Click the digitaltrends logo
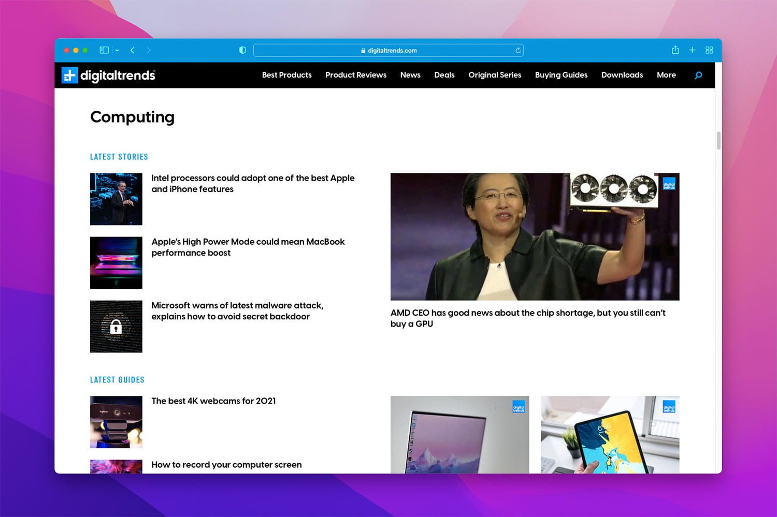 tap(109, 75)
